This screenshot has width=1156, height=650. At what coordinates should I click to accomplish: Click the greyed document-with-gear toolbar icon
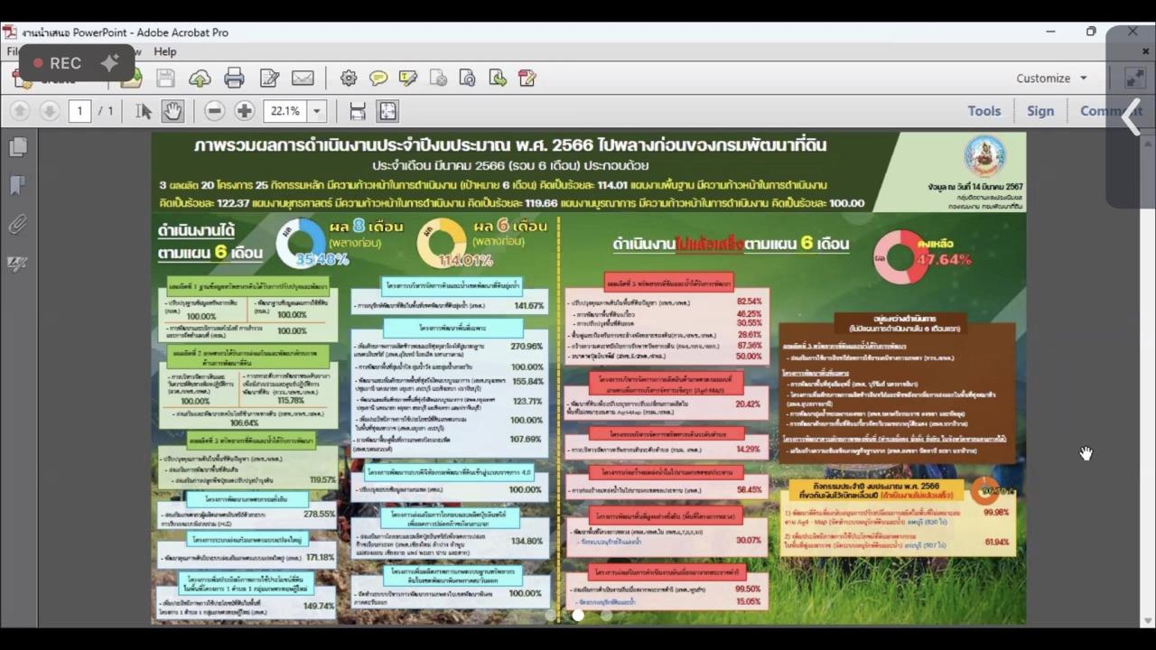[x=438, y=79]
